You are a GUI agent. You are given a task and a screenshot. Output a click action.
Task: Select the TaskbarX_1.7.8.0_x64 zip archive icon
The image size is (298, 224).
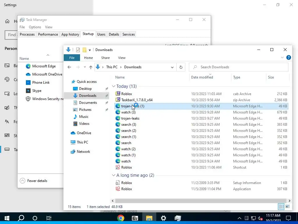(118, 100)
